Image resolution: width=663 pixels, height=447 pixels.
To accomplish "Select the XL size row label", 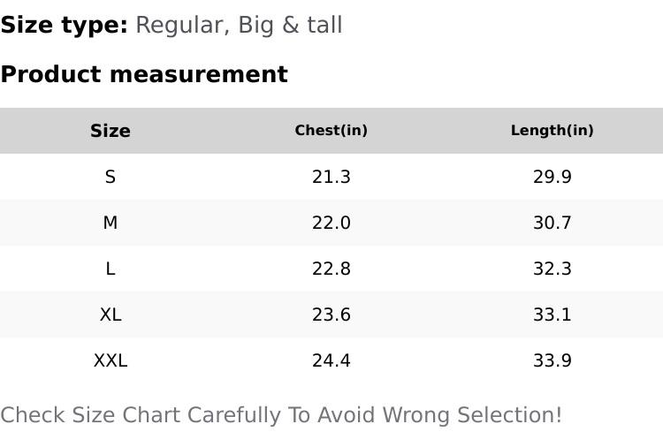I will [110, 314].
